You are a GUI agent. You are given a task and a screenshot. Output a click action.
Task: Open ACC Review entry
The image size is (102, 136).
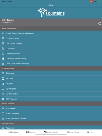click(x=51, y=109)
